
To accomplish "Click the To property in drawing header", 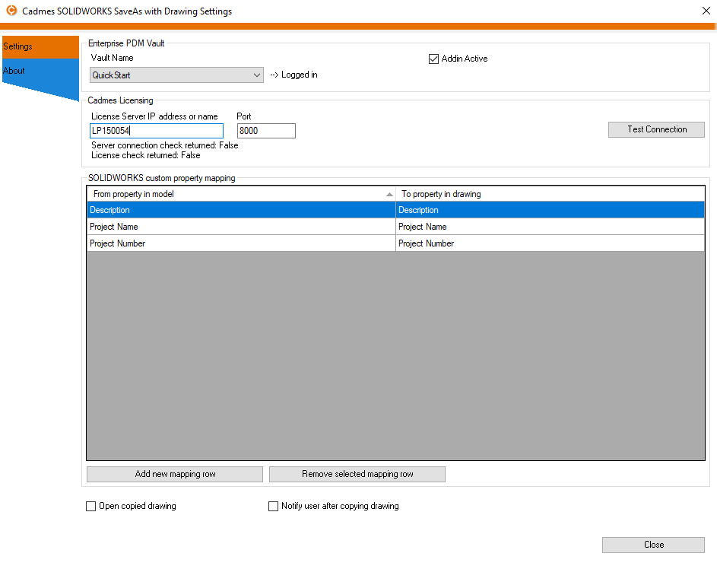I will (x=550, y=194).
